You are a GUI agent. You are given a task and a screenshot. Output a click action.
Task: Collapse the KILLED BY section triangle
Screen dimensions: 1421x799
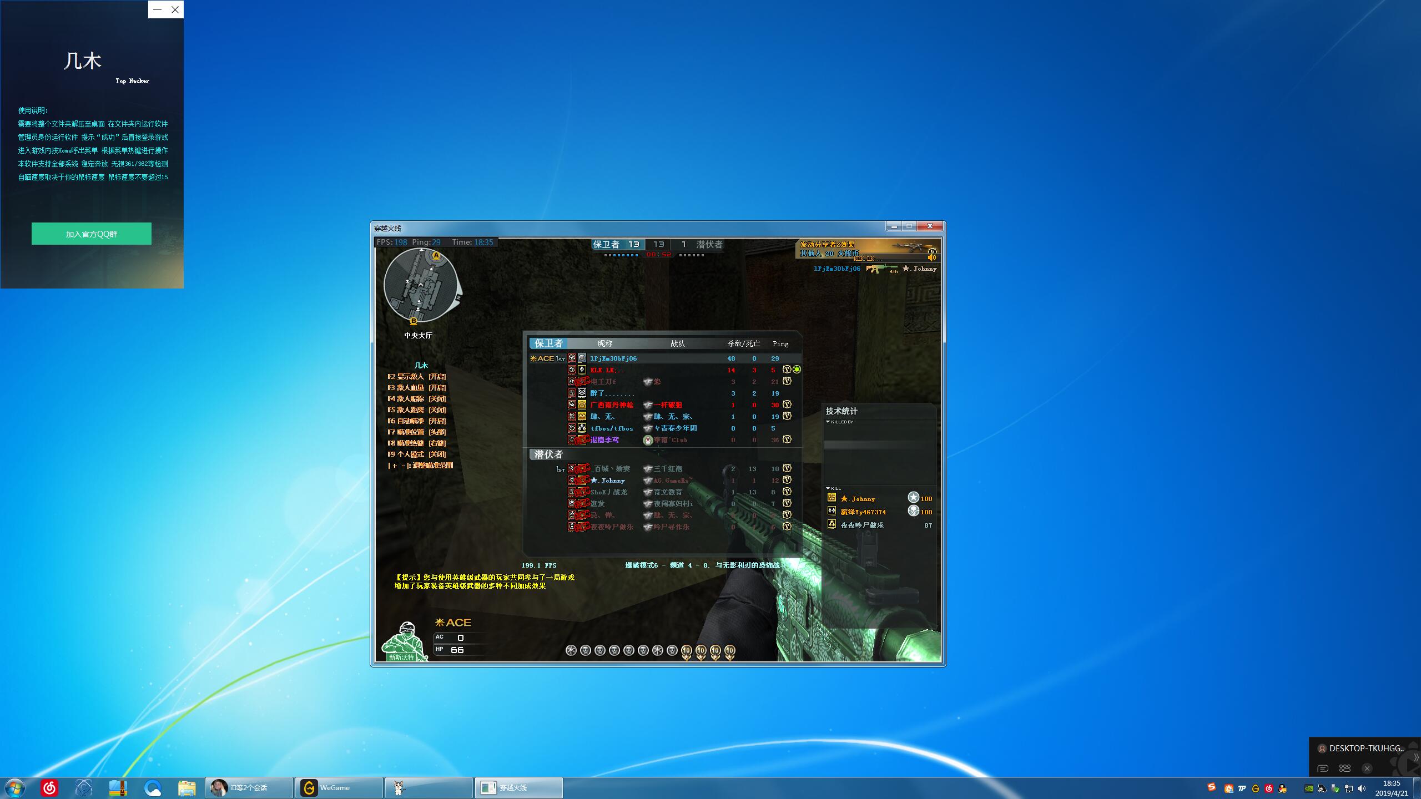coord(828,422)
